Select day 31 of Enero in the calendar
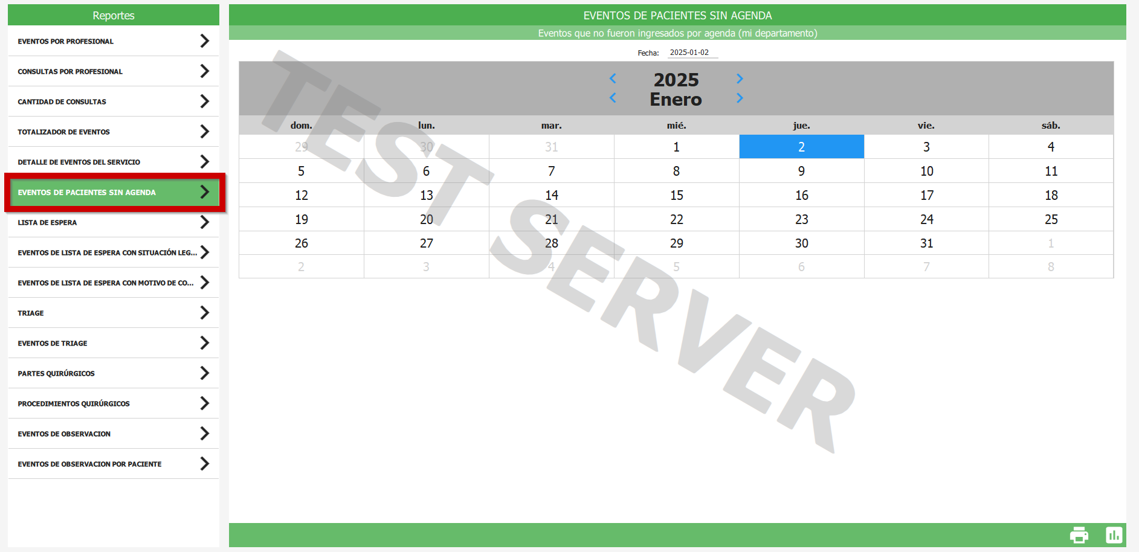Image resolution: width=1139 pixels, height=552 pixels. tap(926, 243)
